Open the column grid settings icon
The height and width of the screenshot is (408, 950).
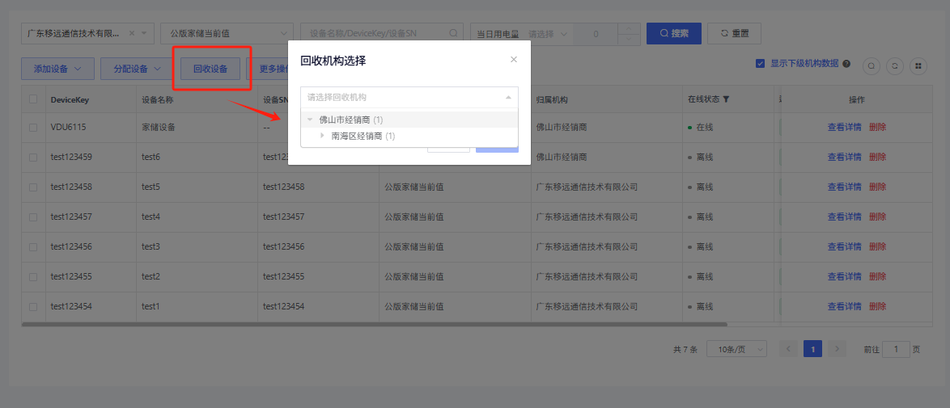tap(918, 66)
